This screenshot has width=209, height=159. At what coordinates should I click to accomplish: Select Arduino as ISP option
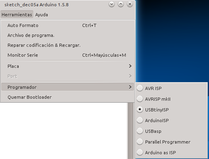click(171, 153)
